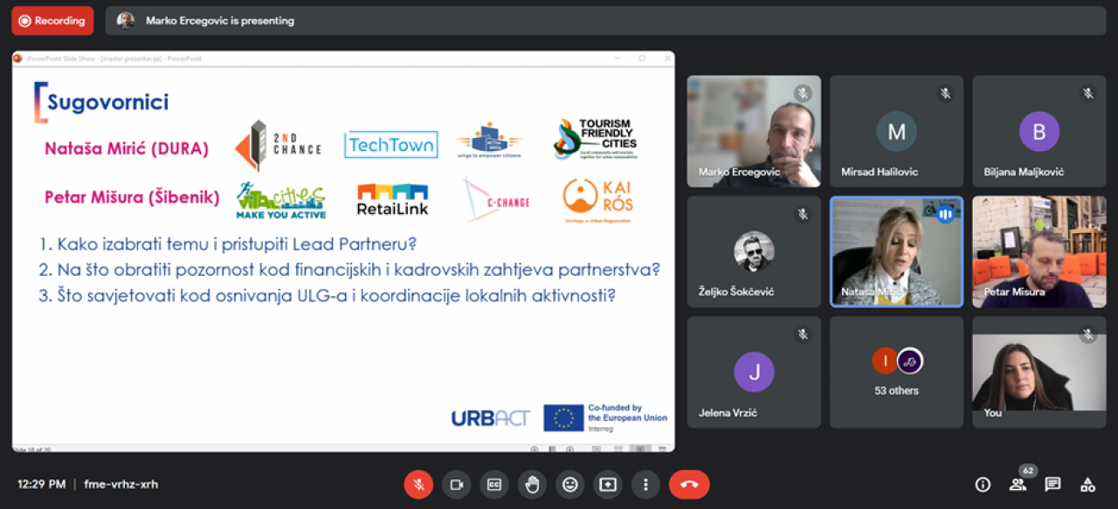The image size is (1118, 509).
Task: Select Marko Ercegovic's video tile
Action: (x=754, y=131)
